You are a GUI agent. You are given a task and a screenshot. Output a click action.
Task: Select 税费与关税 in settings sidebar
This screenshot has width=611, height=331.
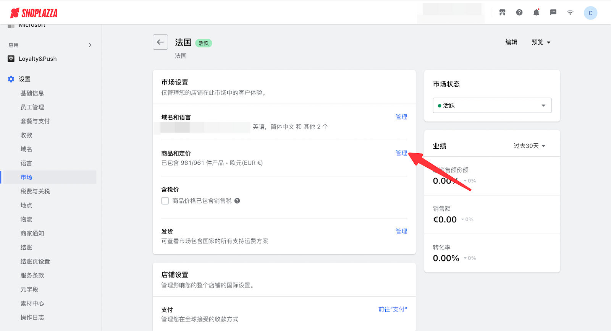coord(35,191)
